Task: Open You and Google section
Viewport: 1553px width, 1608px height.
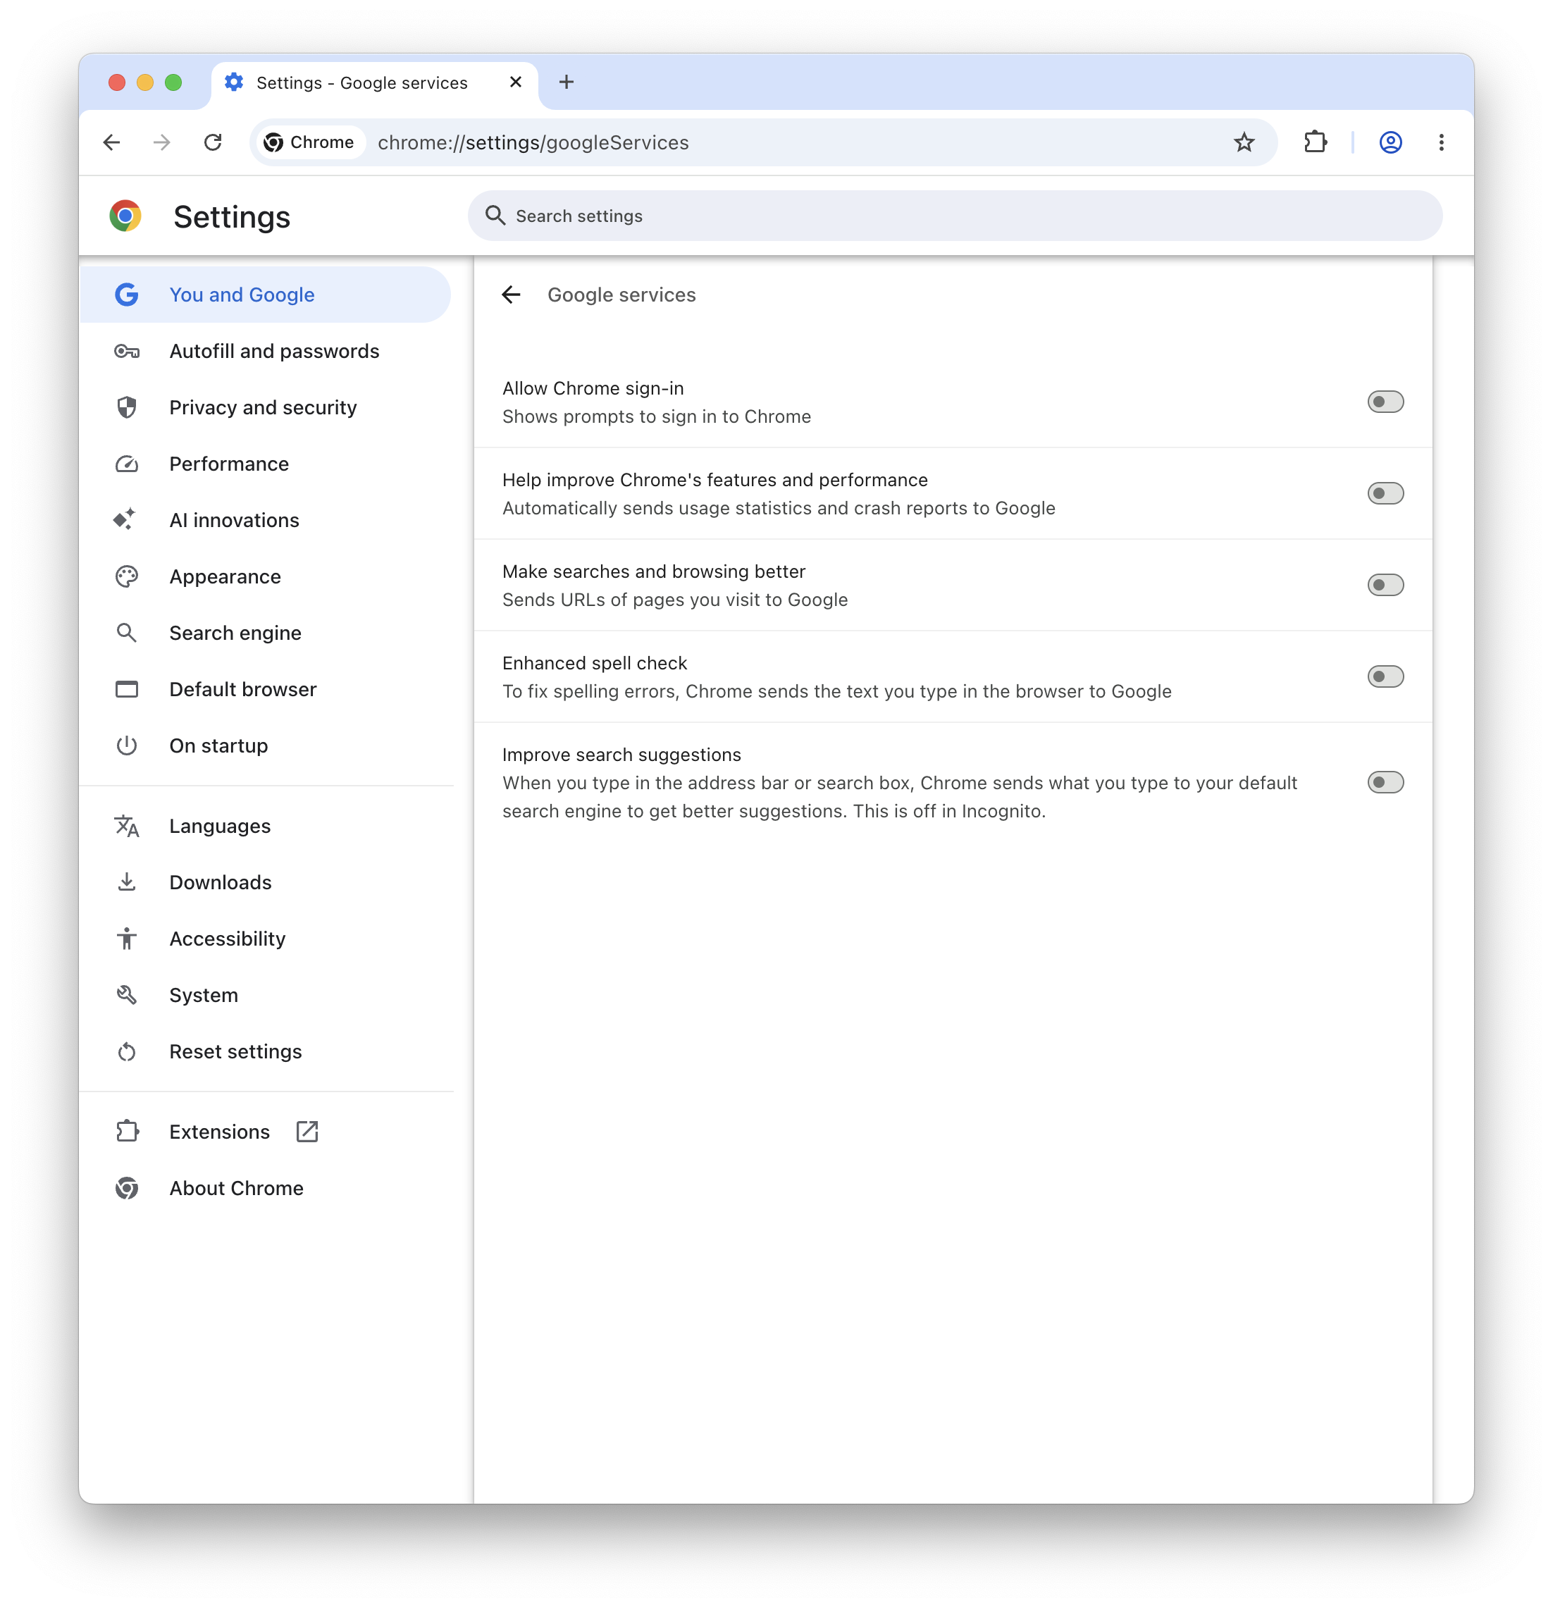Action: [265, 295]
